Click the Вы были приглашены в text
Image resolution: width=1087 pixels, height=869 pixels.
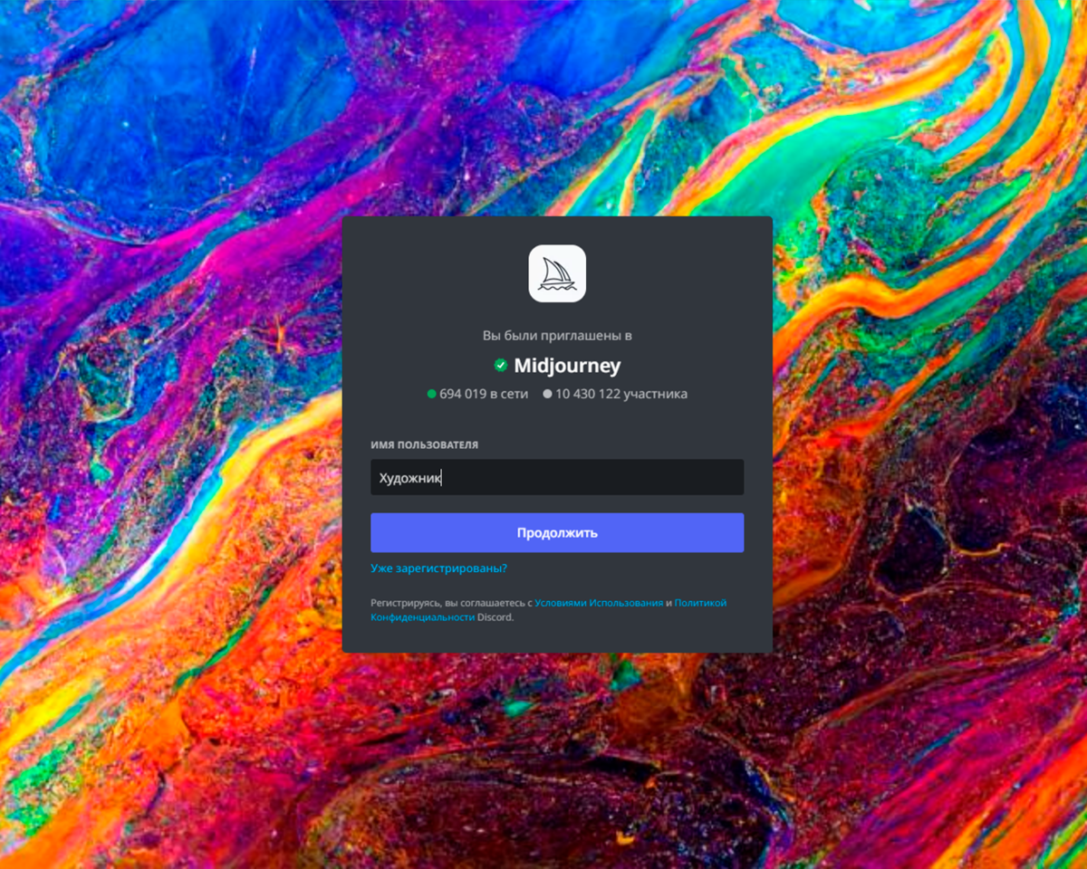coord(557,336)
